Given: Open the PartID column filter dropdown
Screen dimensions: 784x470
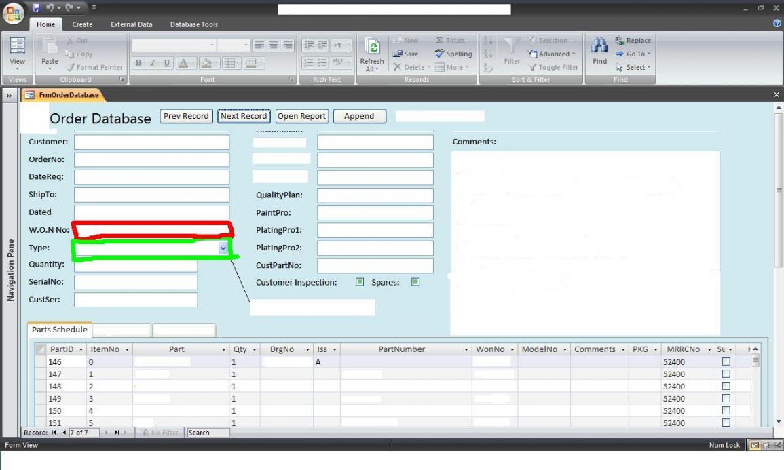Looking at the screenshot, I should click(81, 350).
